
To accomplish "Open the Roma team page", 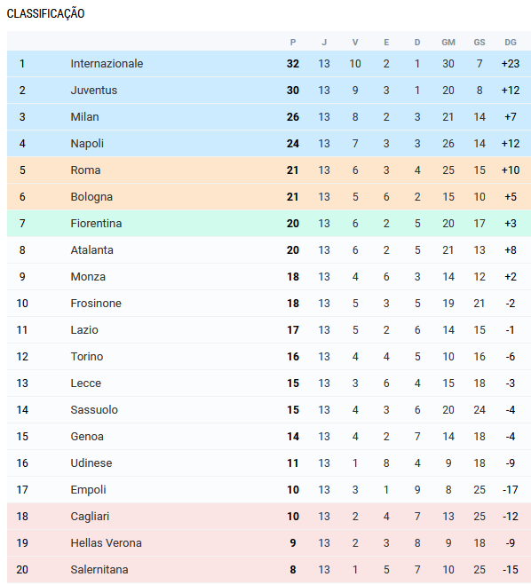I will 85,170.
